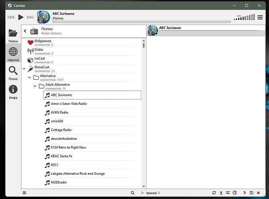Click the Потоки radio icon
This screenshot has width=269, height=199.
(x=34, y=31)
